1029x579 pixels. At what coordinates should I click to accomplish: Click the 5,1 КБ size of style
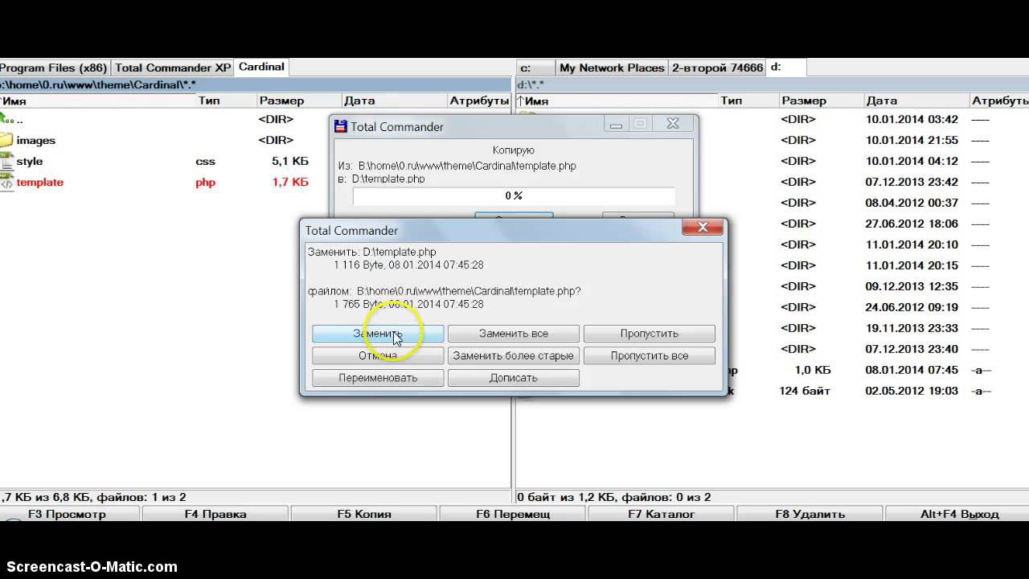[x=290, y=161]
